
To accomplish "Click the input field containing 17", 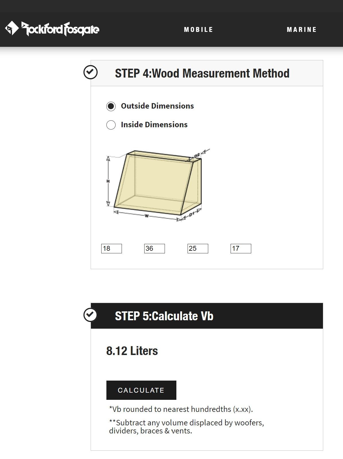I will pyautogui.click(x=241, y=248).
